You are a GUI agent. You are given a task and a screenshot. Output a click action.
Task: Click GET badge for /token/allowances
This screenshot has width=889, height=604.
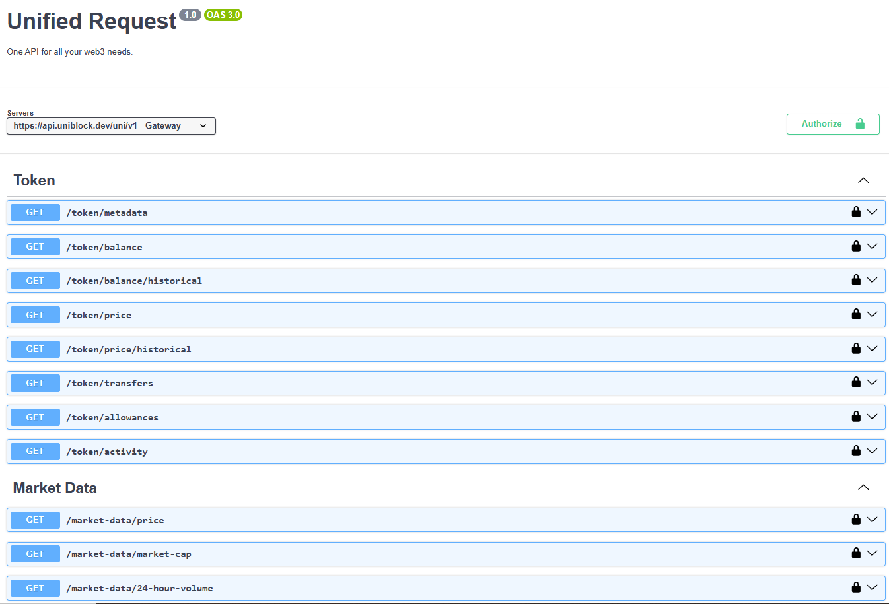pos(35,417)
